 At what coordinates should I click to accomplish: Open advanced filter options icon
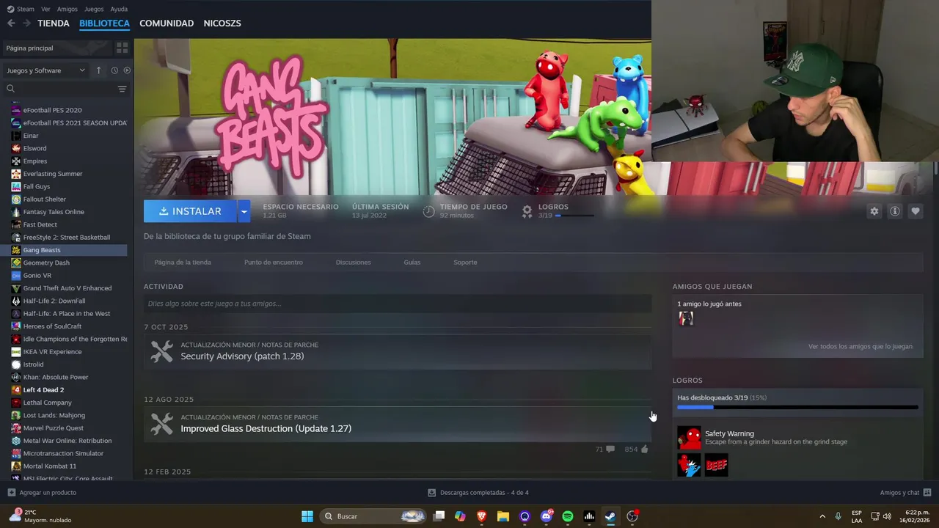point(122,89)
